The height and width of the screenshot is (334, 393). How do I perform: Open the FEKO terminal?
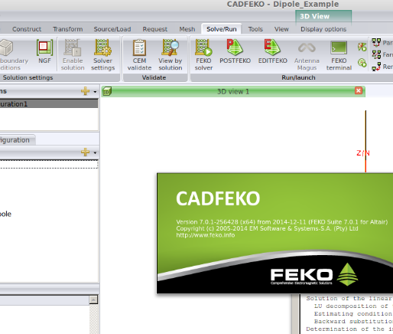(339, 55)
